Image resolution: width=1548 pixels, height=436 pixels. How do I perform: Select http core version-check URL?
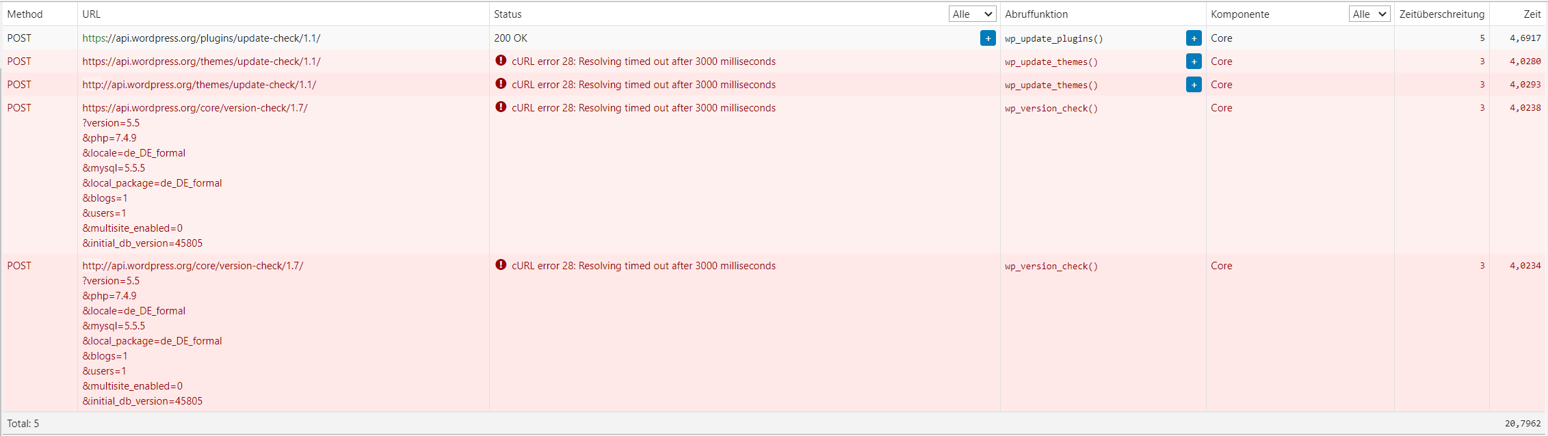(193, 266)
